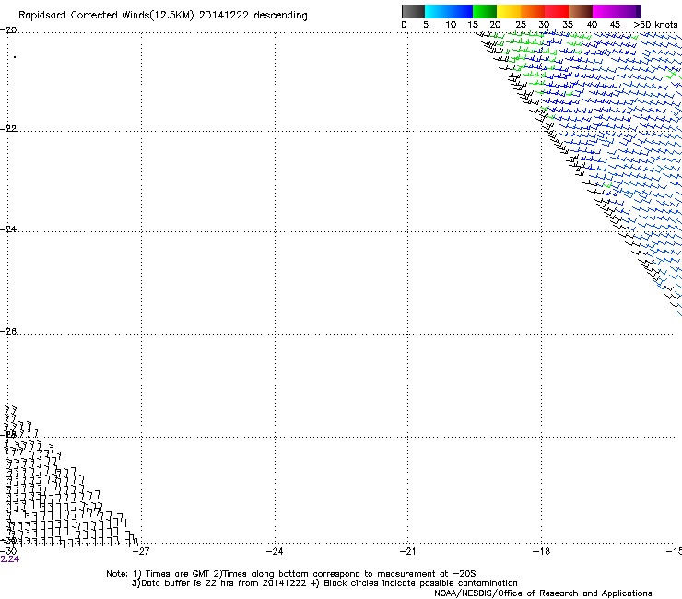
Task: Click the legend label "10"
Action: click(451, 25)
